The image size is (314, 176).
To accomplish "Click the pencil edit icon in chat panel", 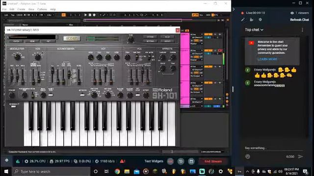I will point(243,20).
